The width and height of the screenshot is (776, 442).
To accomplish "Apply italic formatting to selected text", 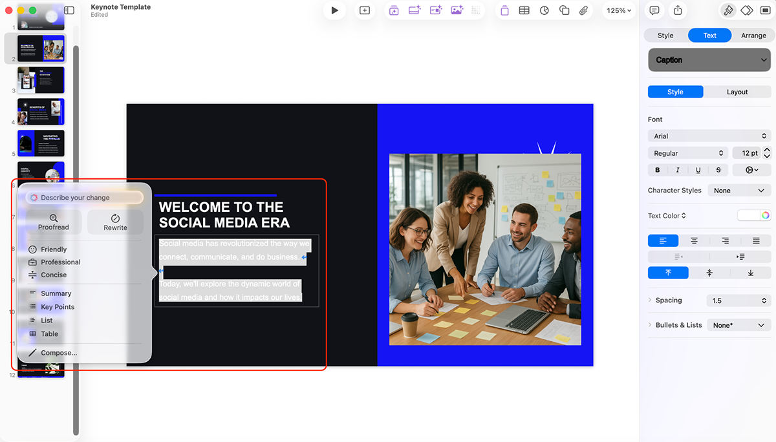I will pyautogui.click(x=677, y=169).
